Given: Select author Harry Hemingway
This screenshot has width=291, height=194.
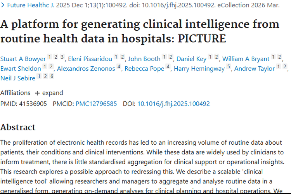Looking at the screenshot, I should pyautogui.click(x=199, y=69).
